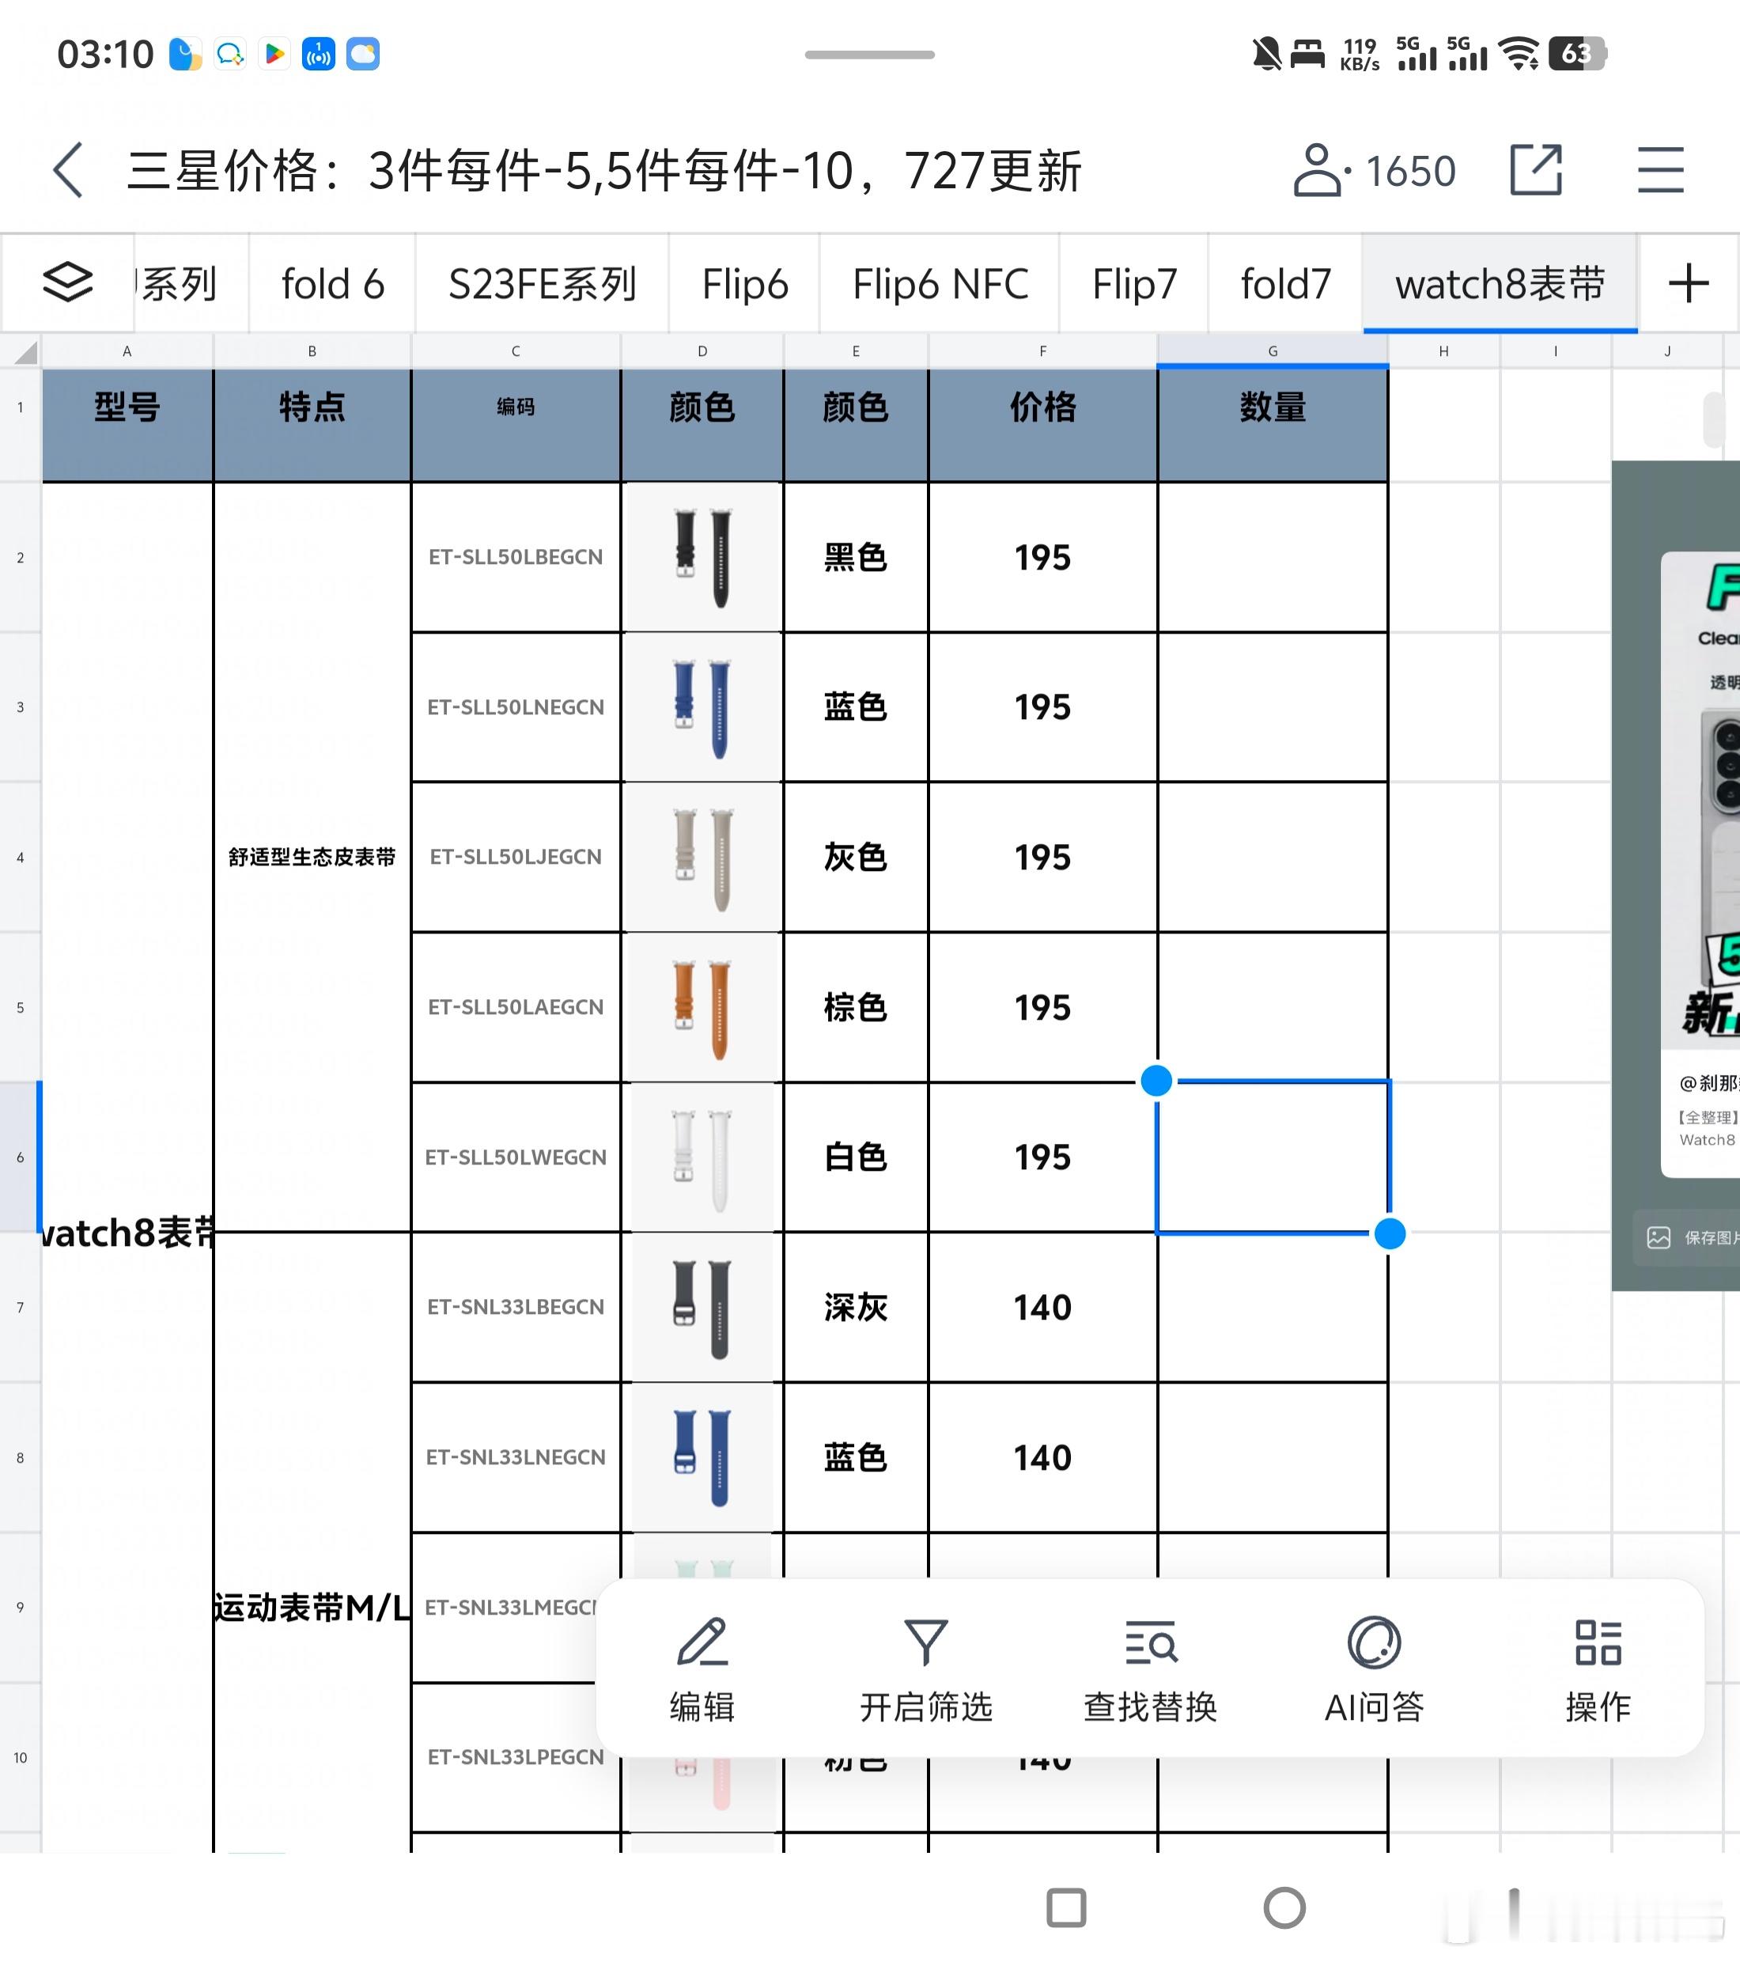
Task: Tap the top-left selection handle dot
Action: (1156, 1081)
